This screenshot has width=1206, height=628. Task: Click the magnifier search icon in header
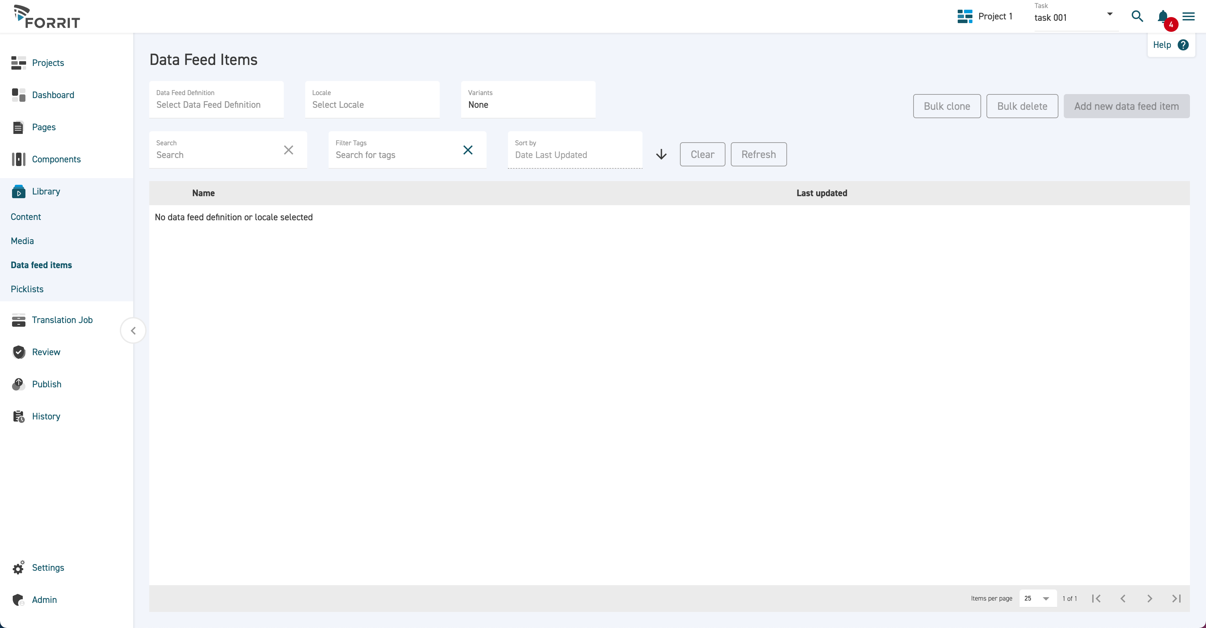(1137, 16)
